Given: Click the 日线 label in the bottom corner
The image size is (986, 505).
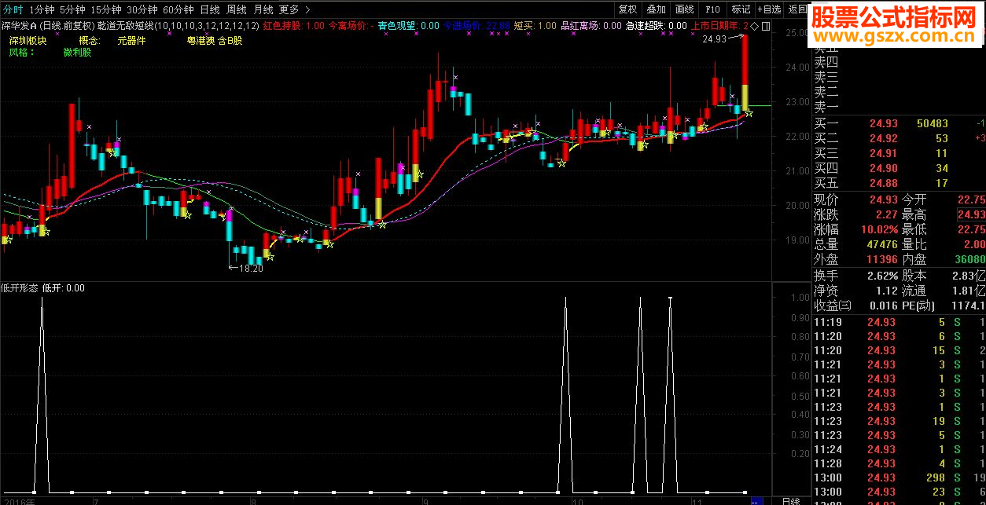Looking at the screenshot, I should 791,500.
